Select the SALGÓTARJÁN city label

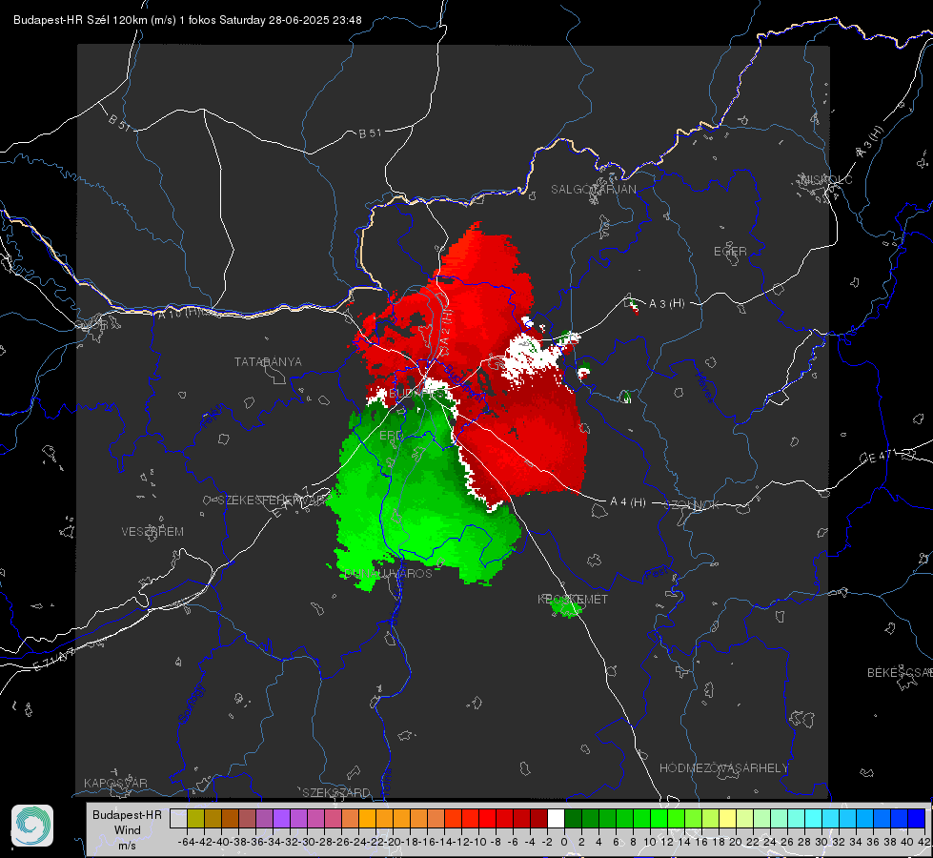593,190
